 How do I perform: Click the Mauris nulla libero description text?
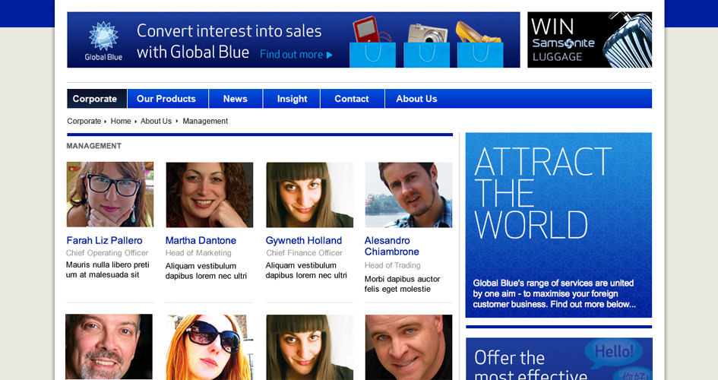pos(108,270)
